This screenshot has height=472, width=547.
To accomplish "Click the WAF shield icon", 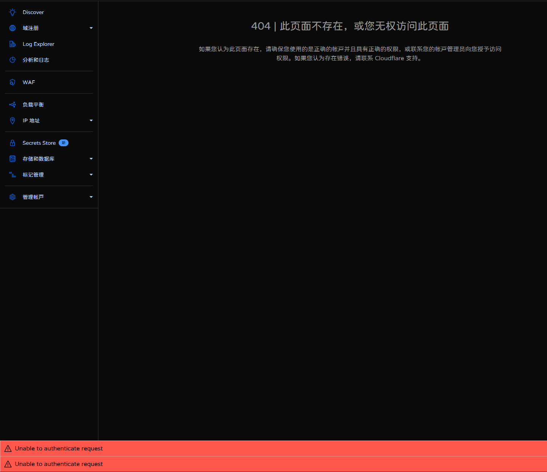I will click(12, 82).
